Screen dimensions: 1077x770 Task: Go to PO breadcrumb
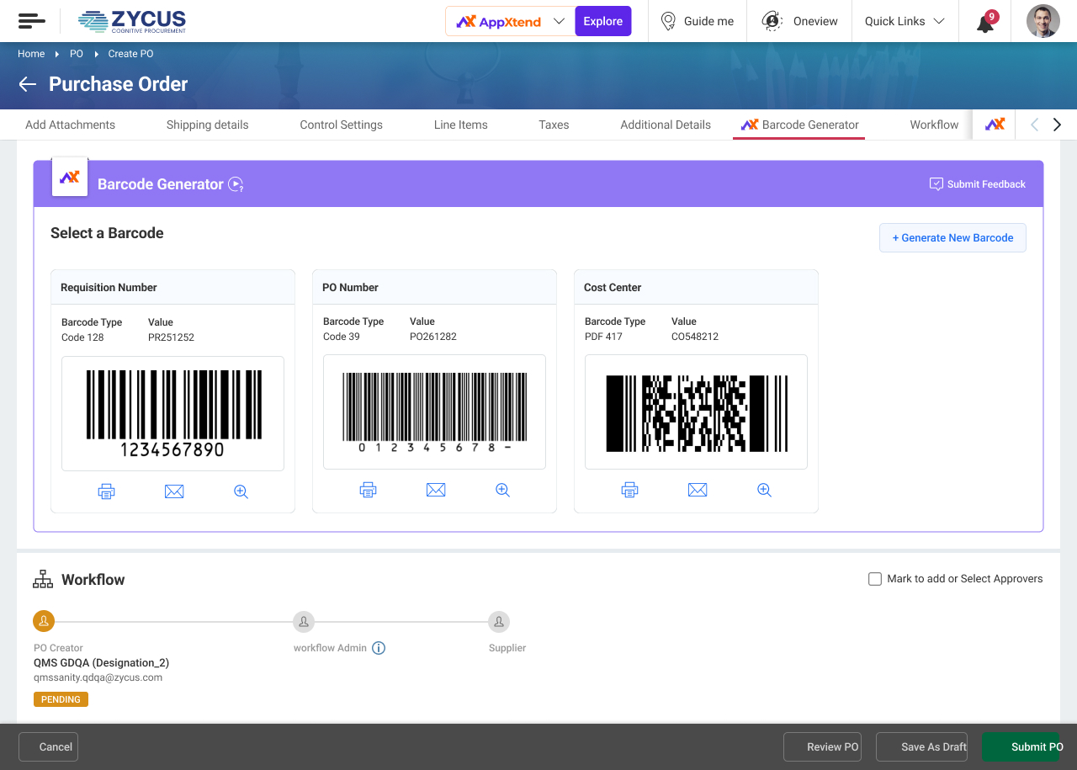77,54
